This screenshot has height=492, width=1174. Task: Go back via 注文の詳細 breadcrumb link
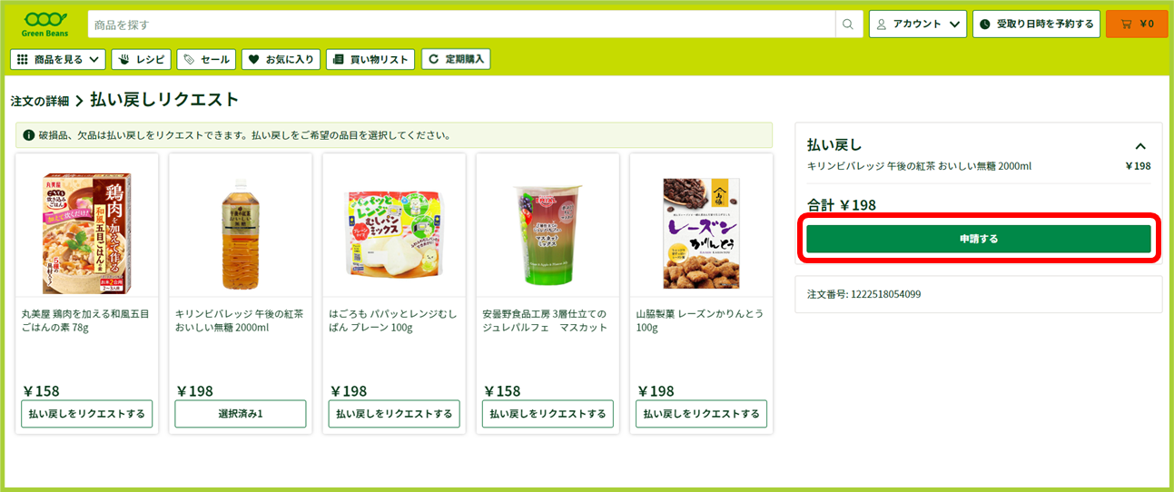[x=40, y=101]
